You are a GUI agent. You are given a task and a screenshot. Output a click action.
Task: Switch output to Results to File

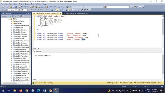tap(72, 10)
